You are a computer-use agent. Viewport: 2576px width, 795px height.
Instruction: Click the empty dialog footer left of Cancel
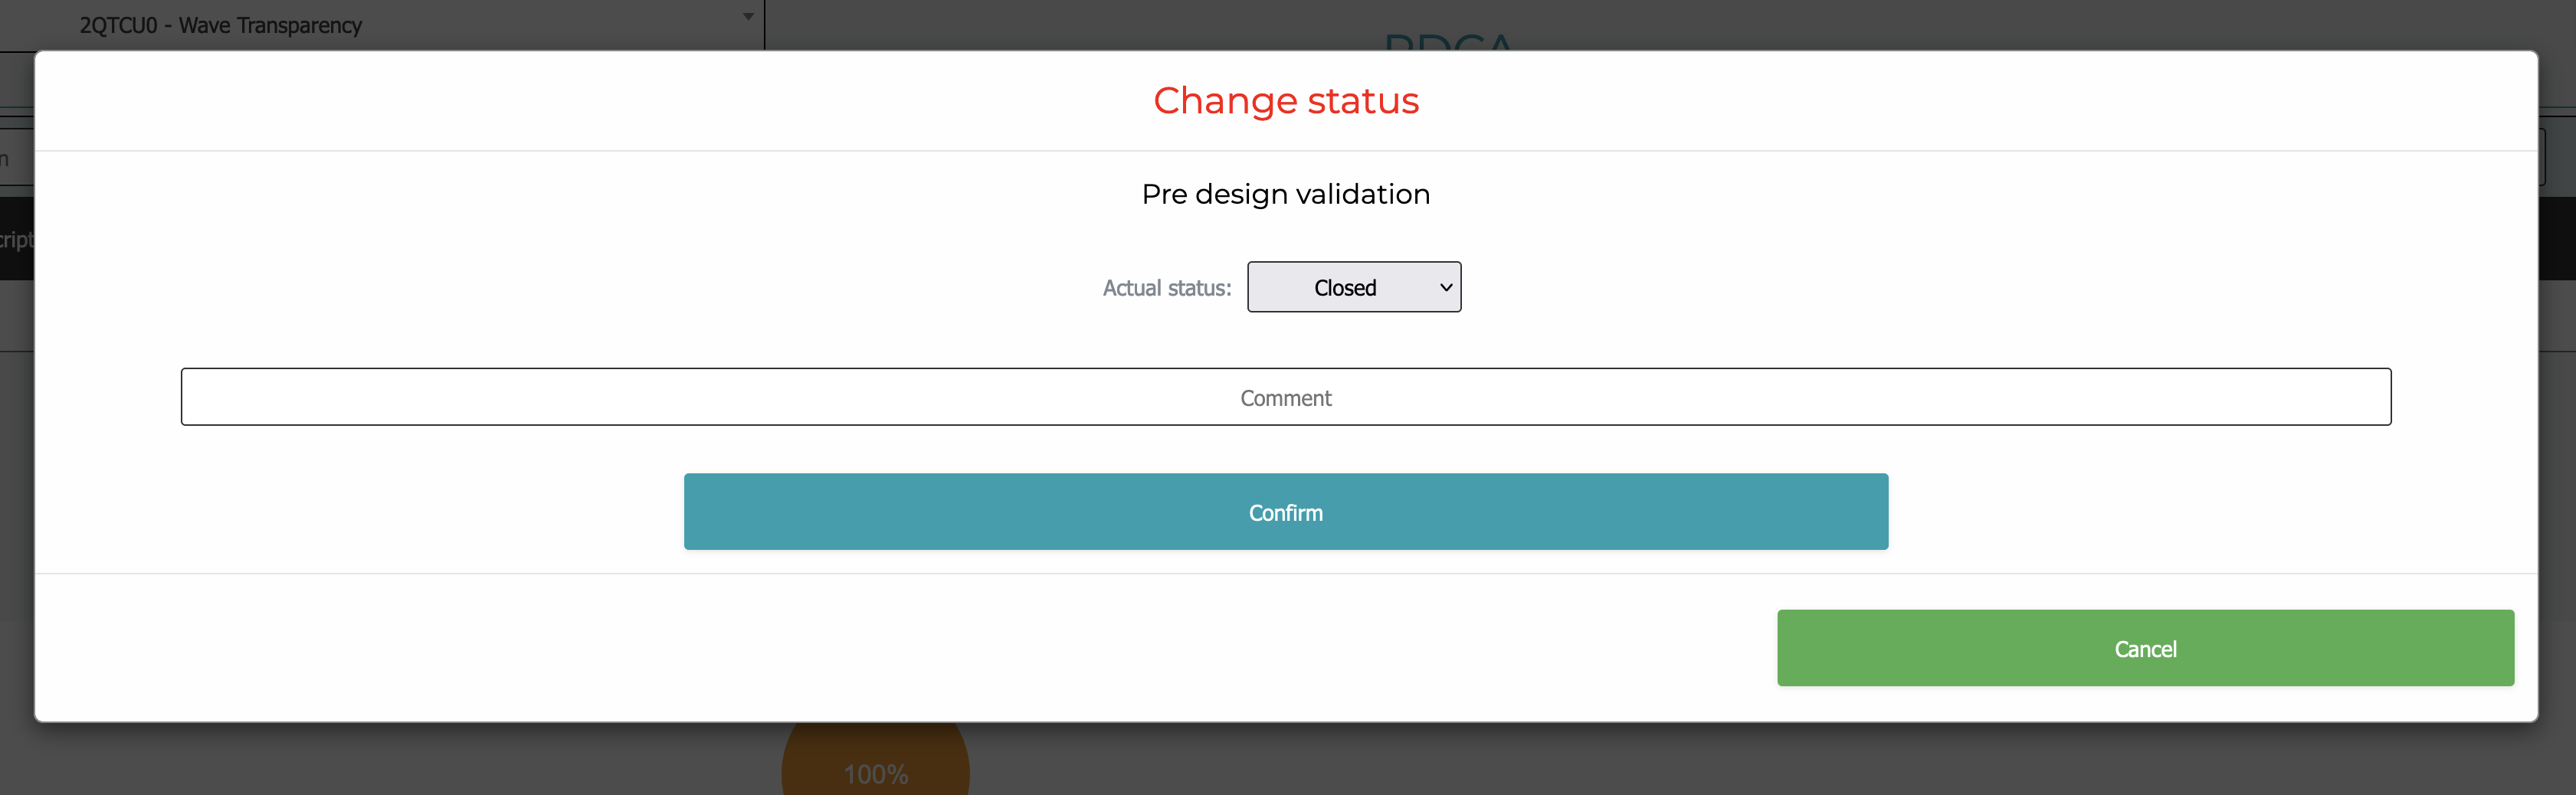(x=900, y=648)
